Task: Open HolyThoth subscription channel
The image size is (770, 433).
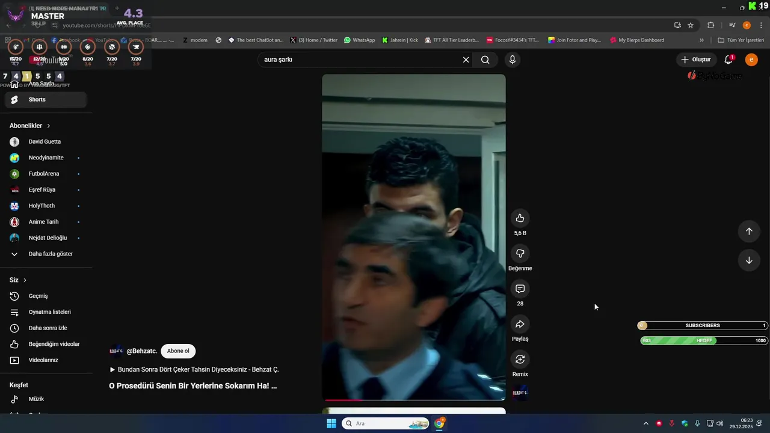Action: (46, 206)
